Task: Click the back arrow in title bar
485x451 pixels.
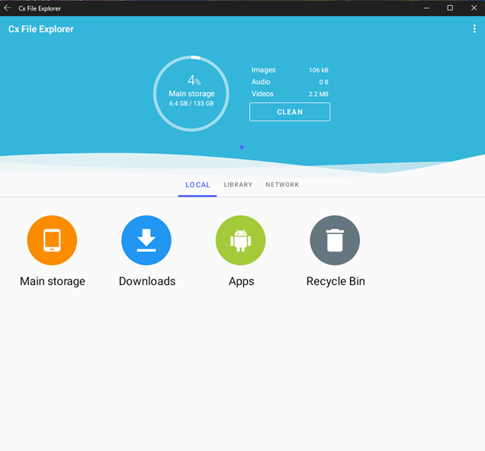Action: tap(8, 8)
